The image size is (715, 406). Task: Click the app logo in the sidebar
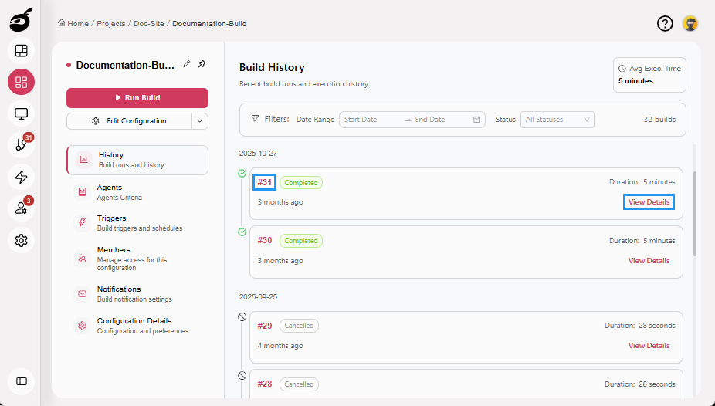21,20
